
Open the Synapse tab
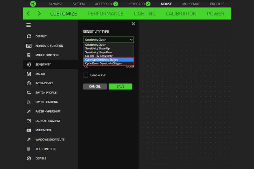click(56, 4)
